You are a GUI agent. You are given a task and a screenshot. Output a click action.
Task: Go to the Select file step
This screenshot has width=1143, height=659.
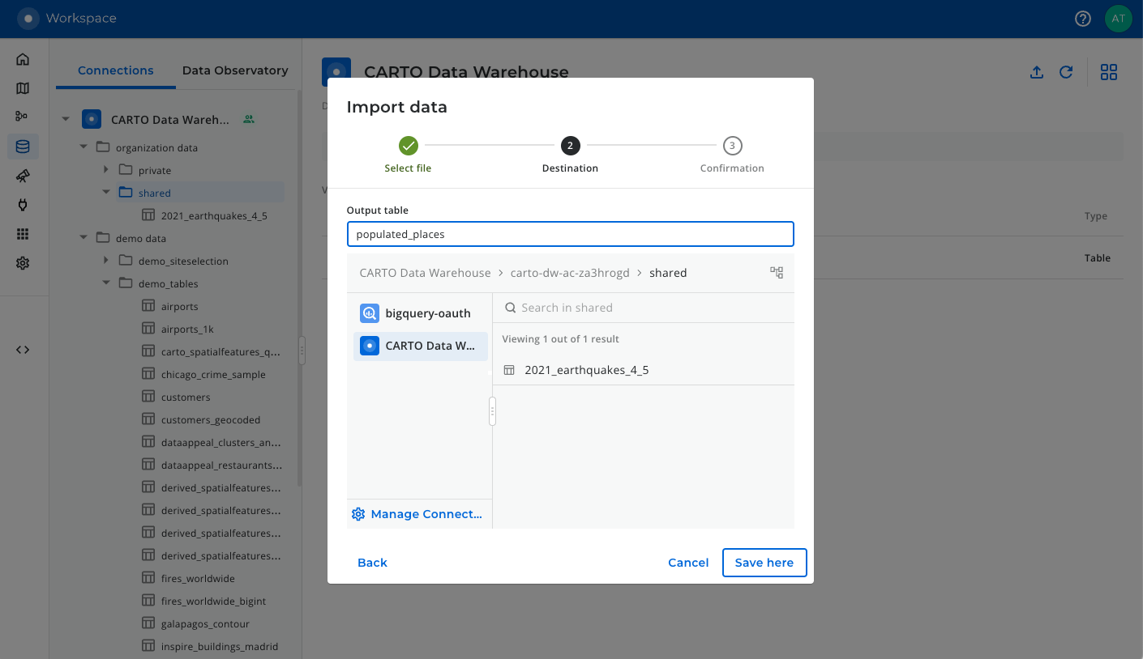pyautogui.click(x=408, y=155)
